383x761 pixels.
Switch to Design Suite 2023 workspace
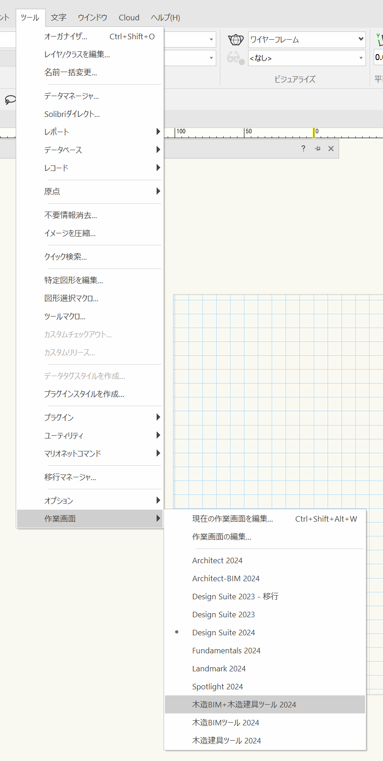point(265,615)
